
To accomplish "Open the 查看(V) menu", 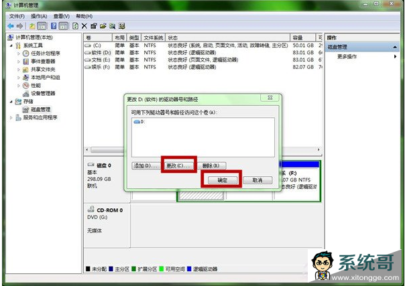I will (x=62, y=16).
